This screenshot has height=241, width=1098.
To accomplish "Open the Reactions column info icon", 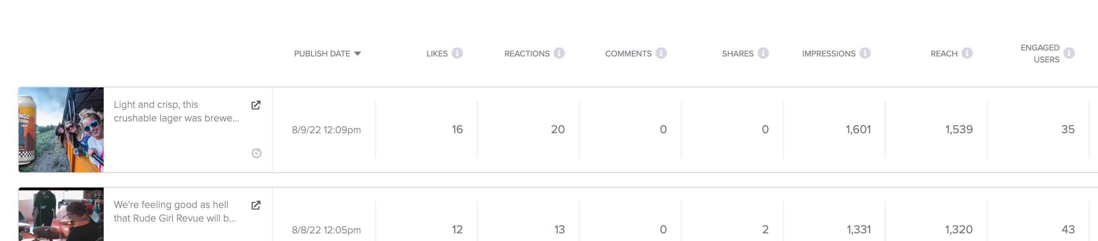I will pos(559,53).
